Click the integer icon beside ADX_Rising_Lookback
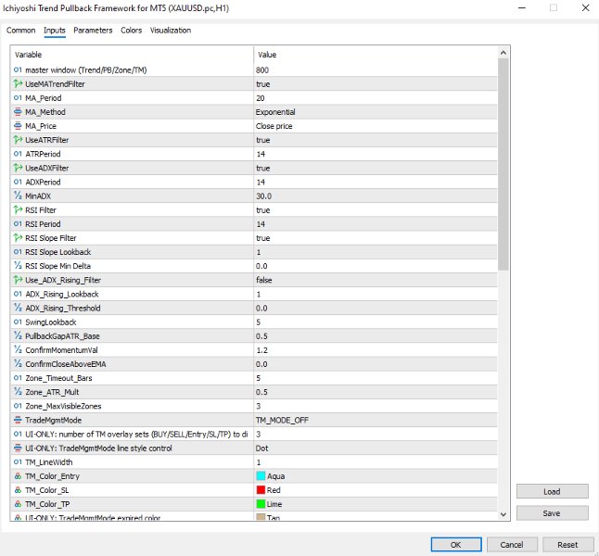The image size is (599, 556). click(x=18, y=294)
